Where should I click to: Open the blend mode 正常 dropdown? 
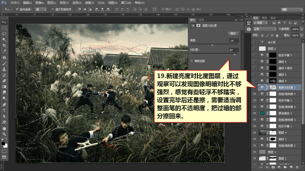click(265, 29)
